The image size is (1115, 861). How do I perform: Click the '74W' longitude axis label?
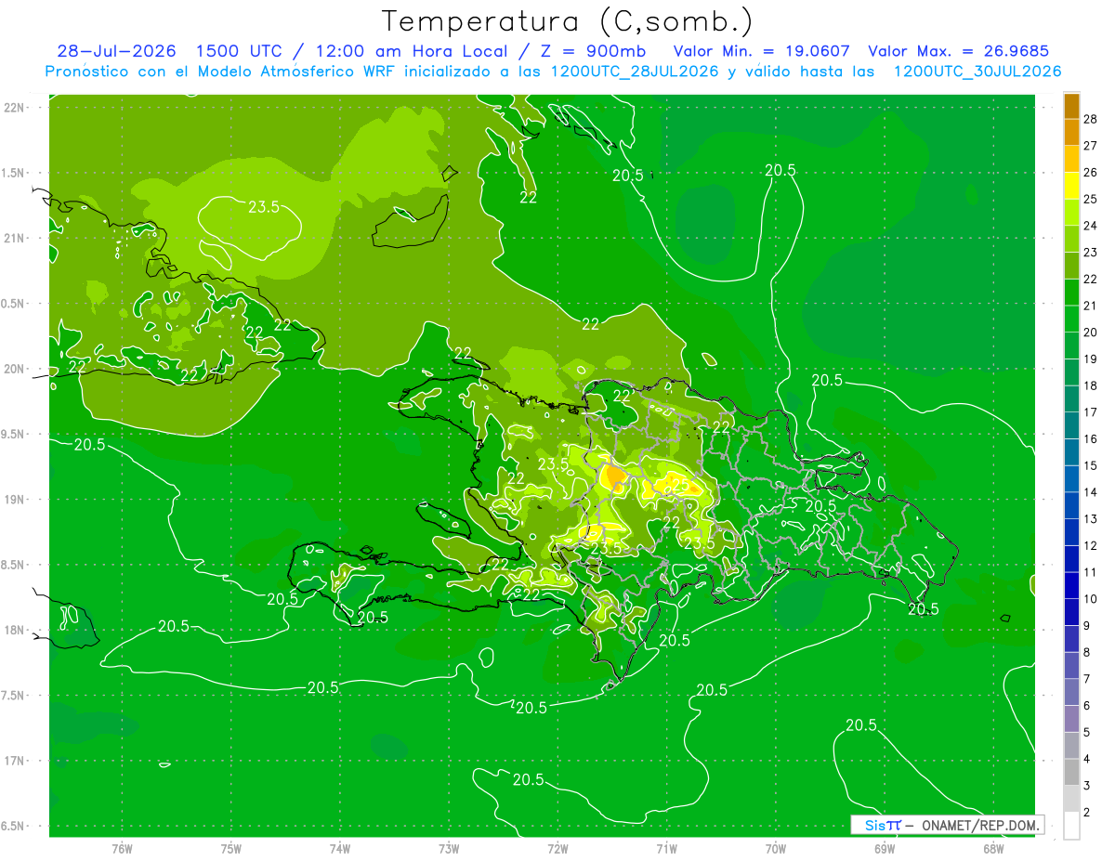[x=340, y=848]
